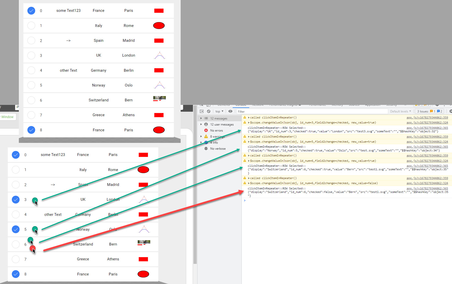Open the Default levels dropdown
Viewport: 452px width, 284px height.
pyautogui.click(x=400, y=111)
